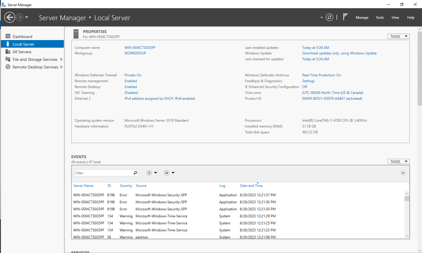Open the Tools menu

tap(380, 18)
